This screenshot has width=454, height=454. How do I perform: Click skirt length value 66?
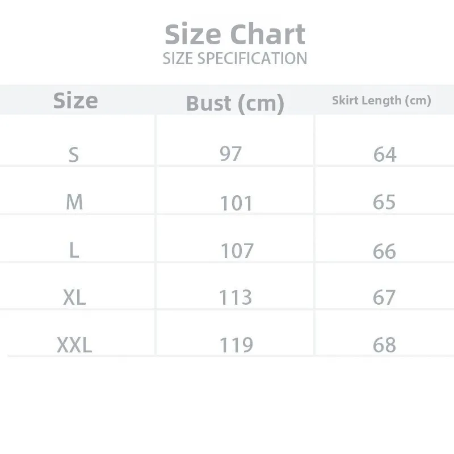coord(384,251)
